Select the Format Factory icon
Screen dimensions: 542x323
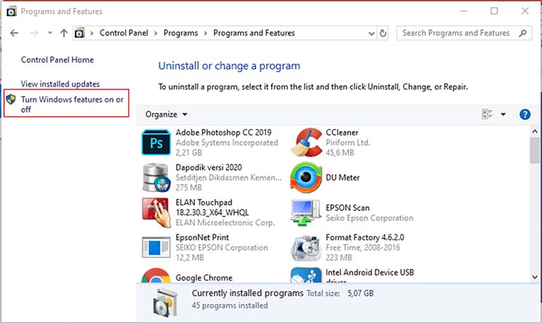pos(306,248)
